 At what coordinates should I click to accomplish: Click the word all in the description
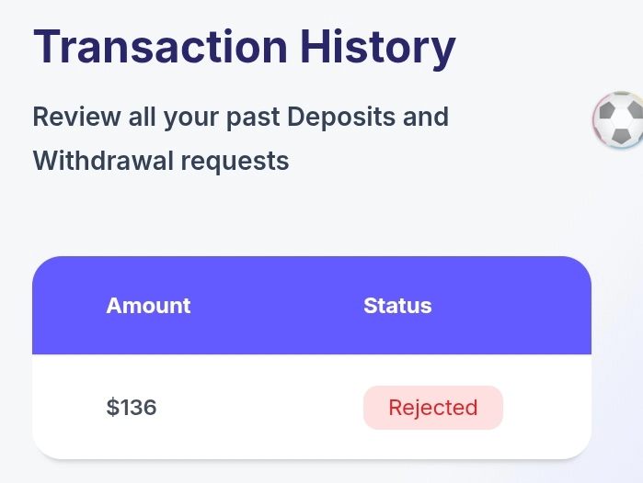click(142, 117)
